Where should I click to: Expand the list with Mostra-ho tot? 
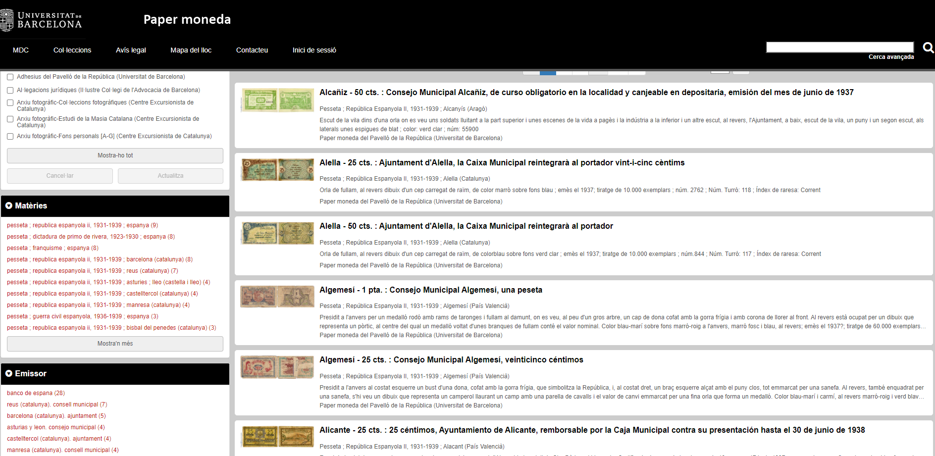click(115, 155)
